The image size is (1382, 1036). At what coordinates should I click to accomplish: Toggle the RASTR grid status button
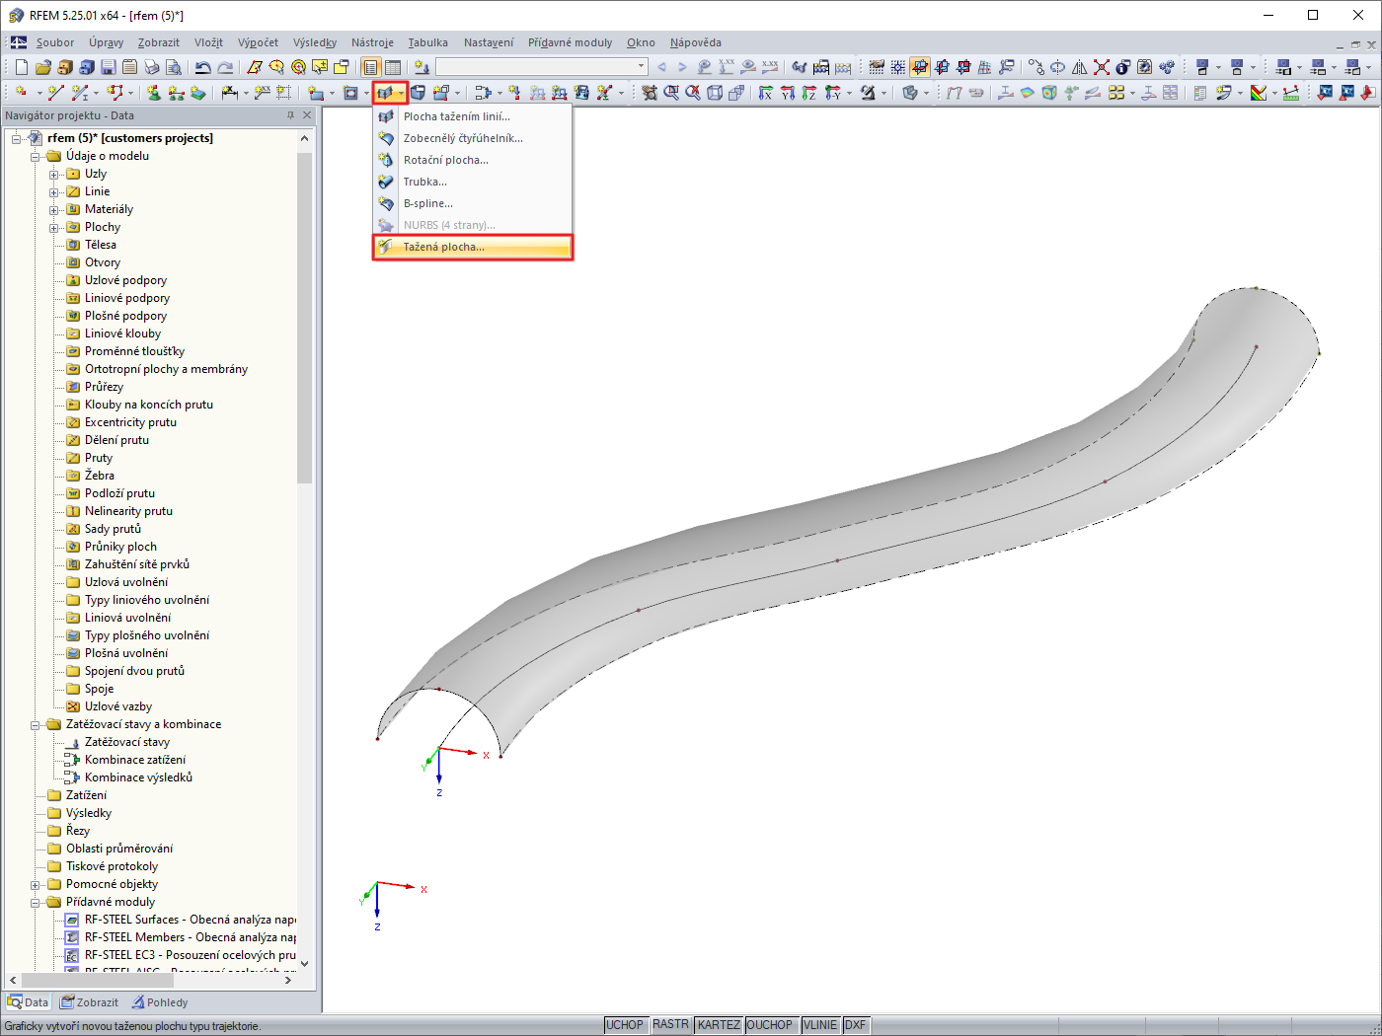tap(670, 1025)
